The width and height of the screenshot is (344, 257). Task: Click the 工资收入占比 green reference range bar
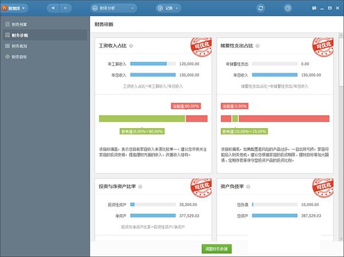click(x=142, y=118)
